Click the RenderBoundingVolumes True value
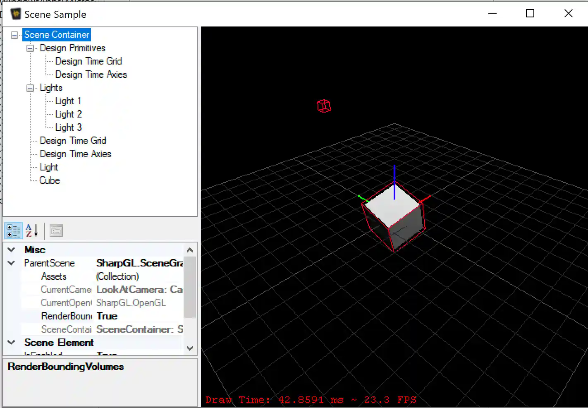 107,316
